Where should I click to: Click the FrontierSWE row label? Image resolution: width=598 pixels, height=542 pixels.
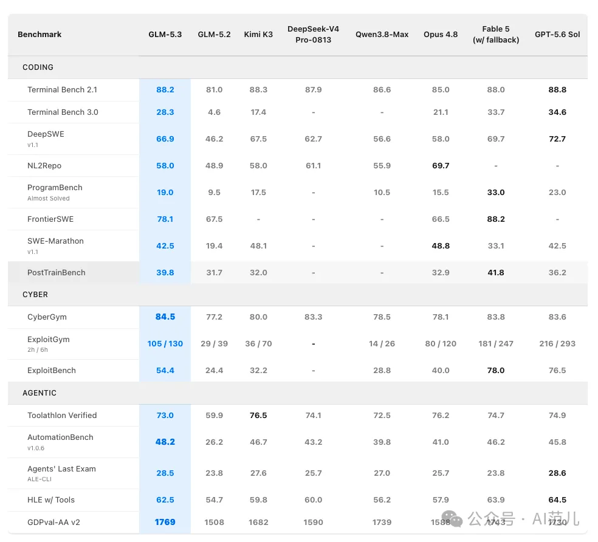click(x=50, y=219)
